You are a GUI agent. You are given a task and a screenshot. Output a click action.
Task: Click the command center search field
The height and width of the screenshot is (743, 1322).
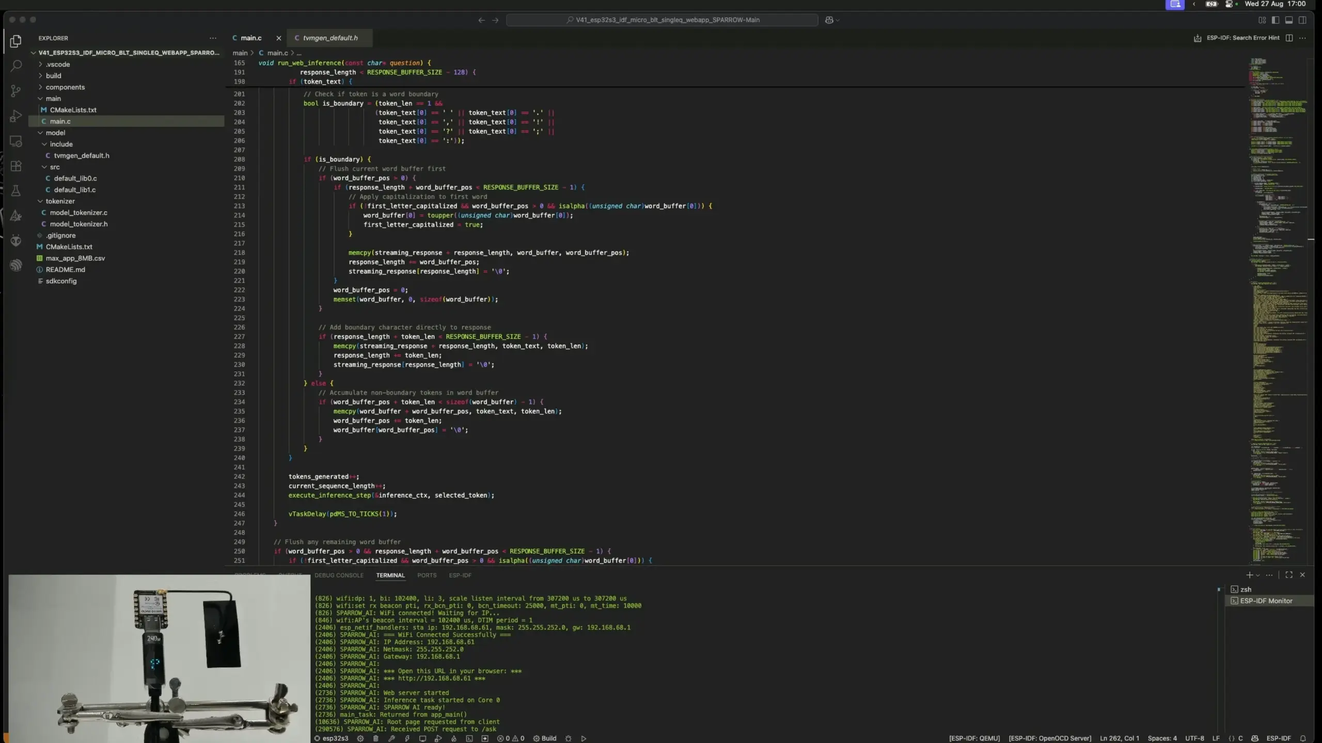coord(662,20)
